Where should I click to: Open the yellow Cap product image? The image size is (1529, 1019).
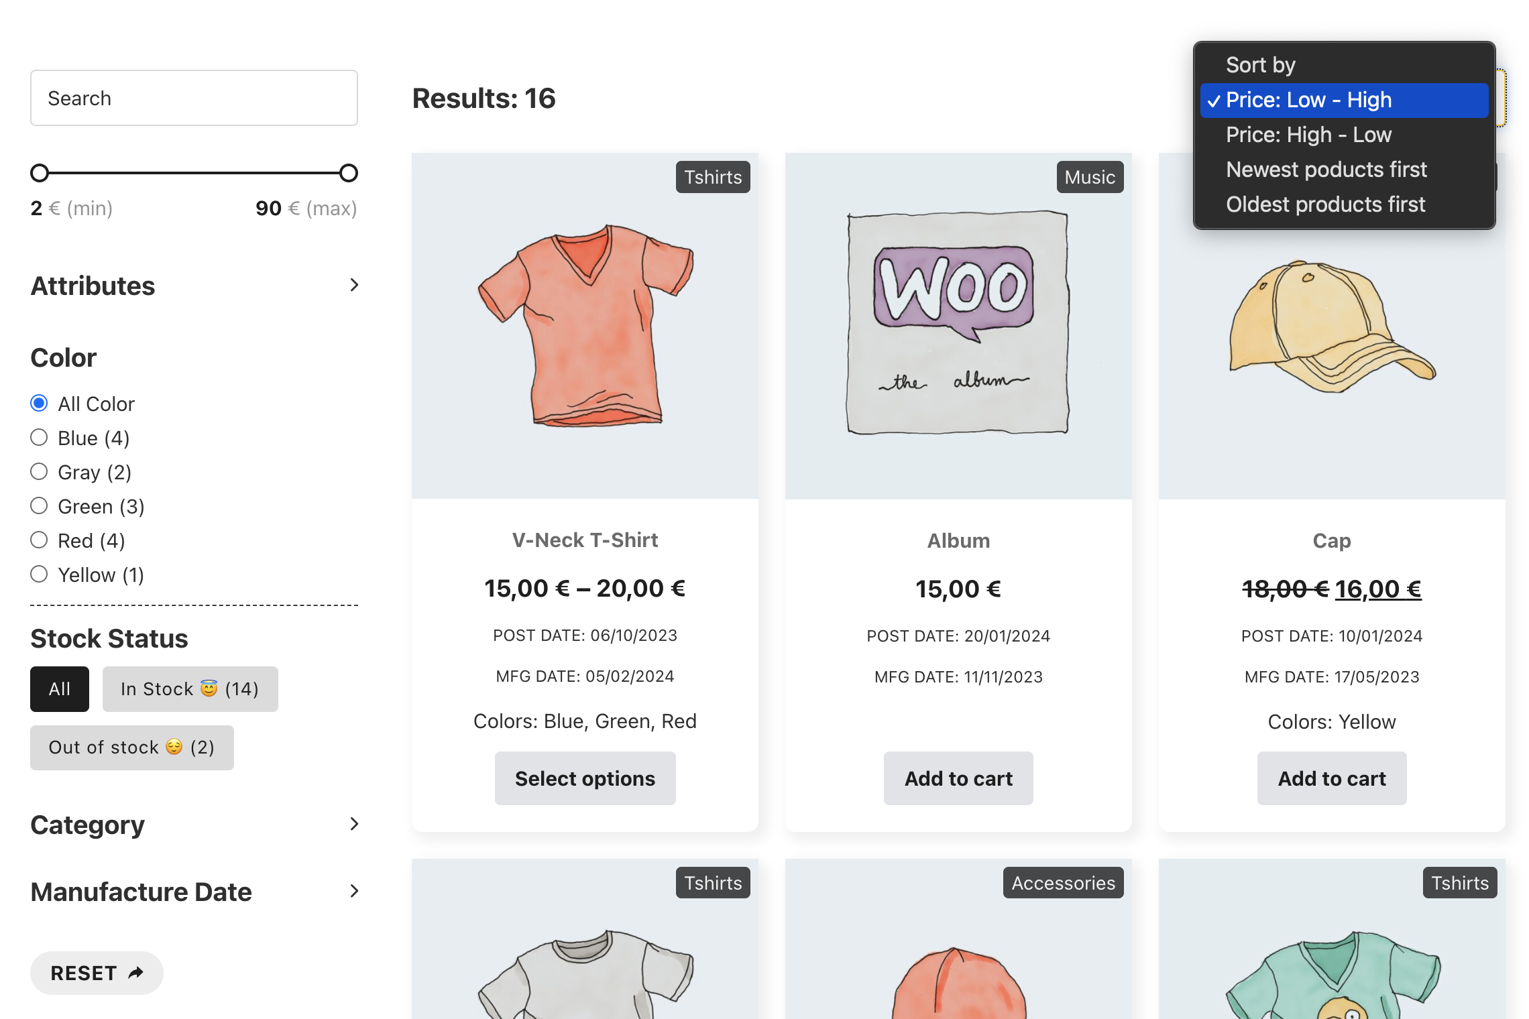pyautogui.click(x=1332, y=326)
